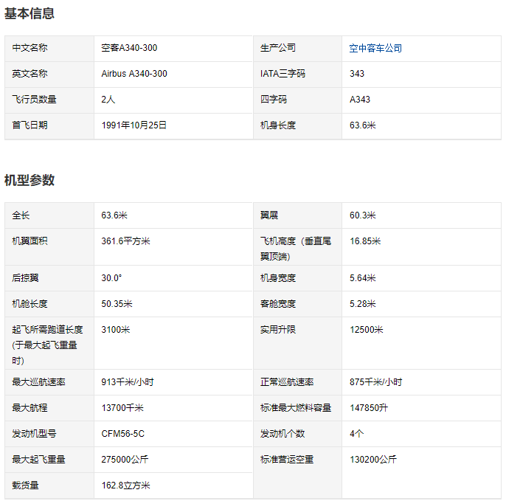Select the 基本信息 heading

pyautogui.click(x=30, y=13)
